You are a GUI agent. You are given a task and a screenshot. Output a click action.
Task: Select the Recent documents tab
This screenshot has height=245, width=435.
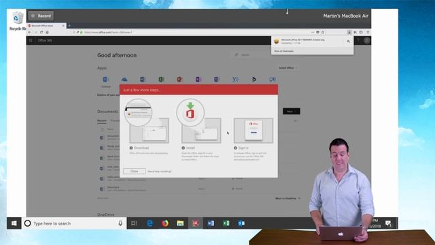tap(102, 121)
